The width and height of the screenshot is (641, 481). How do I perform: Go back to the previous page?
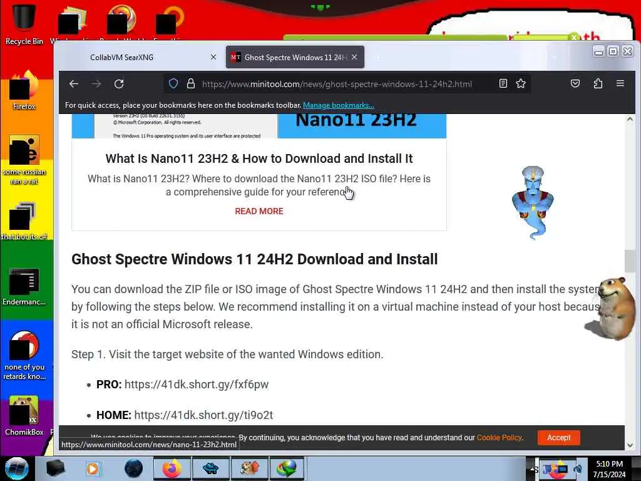(74, 84)
